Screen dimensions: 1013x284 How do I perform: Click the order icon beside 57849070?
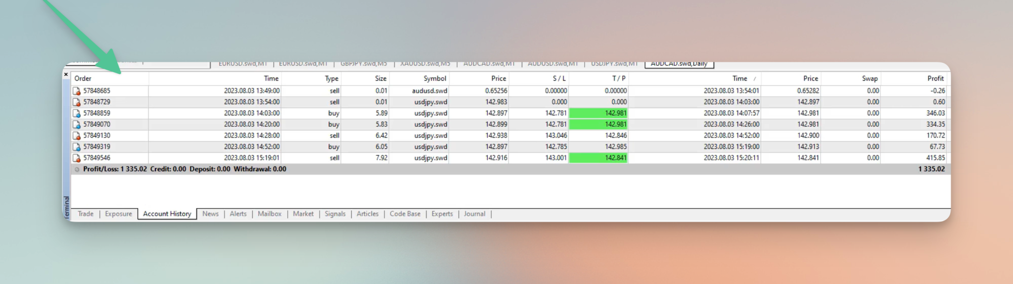77,124
